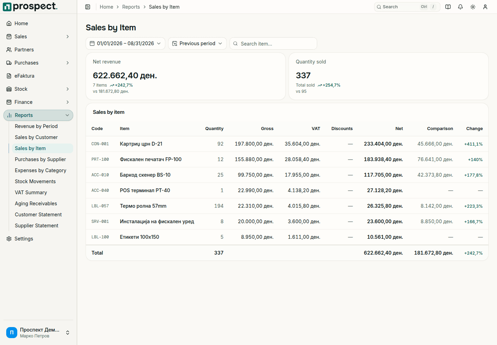Open Stock Movements report

[35, 181]
